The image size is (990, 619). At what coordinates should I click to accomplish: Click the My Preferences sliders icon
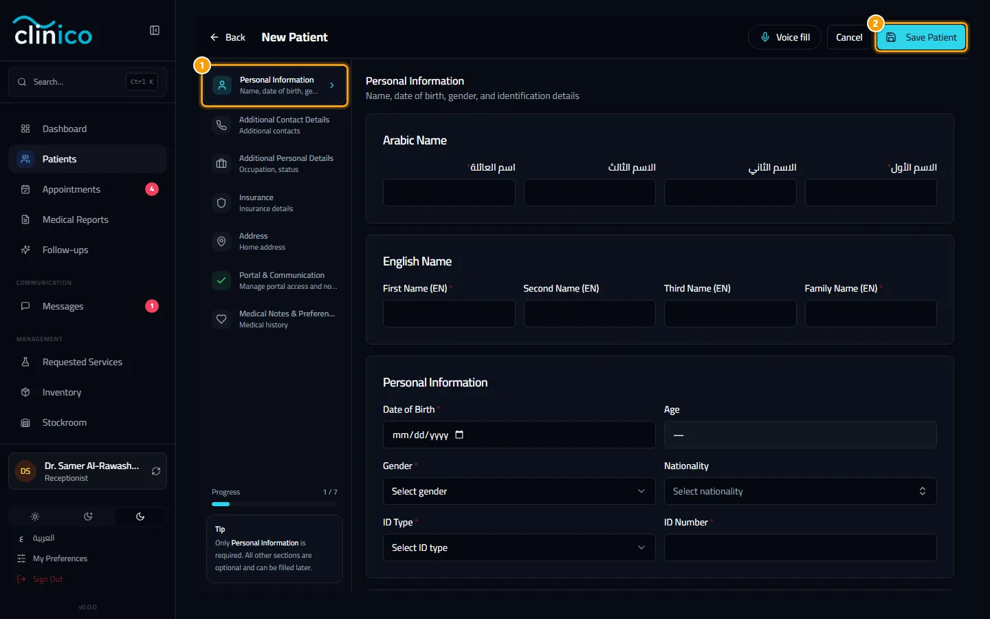(x=21, y=558)
